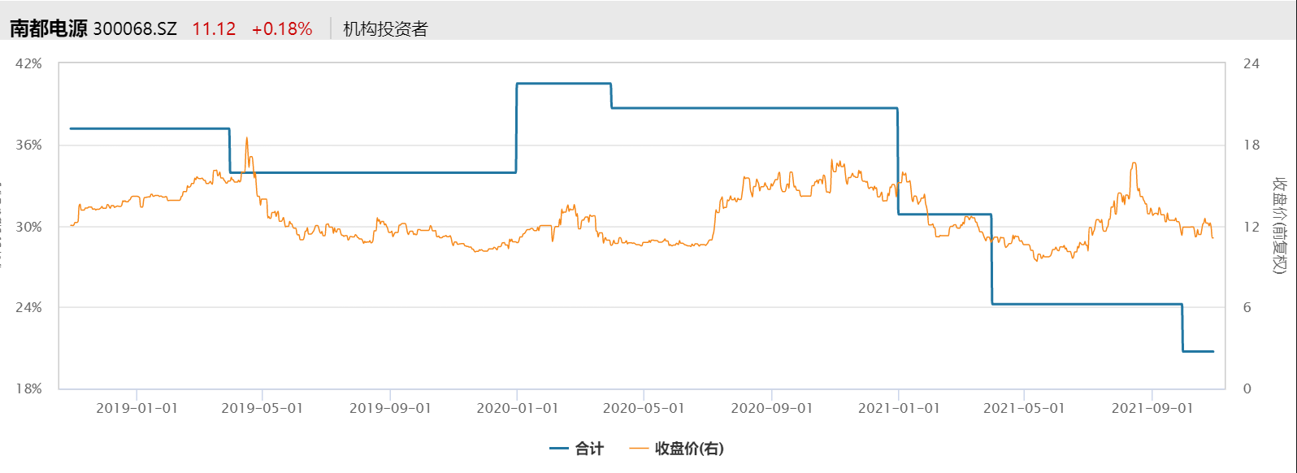The height and width of the screenshot is (473, 1297).
Task: Toggle the 合计 series in the legend
Action: 589,449
